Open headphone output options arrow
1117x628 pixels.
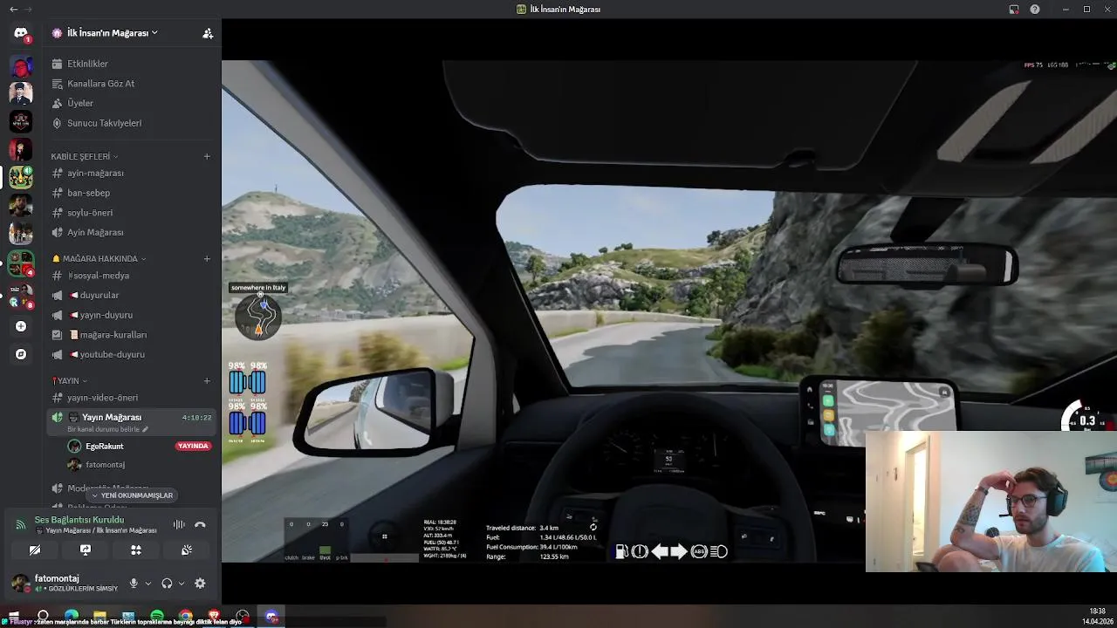click(x=181, y=584)
